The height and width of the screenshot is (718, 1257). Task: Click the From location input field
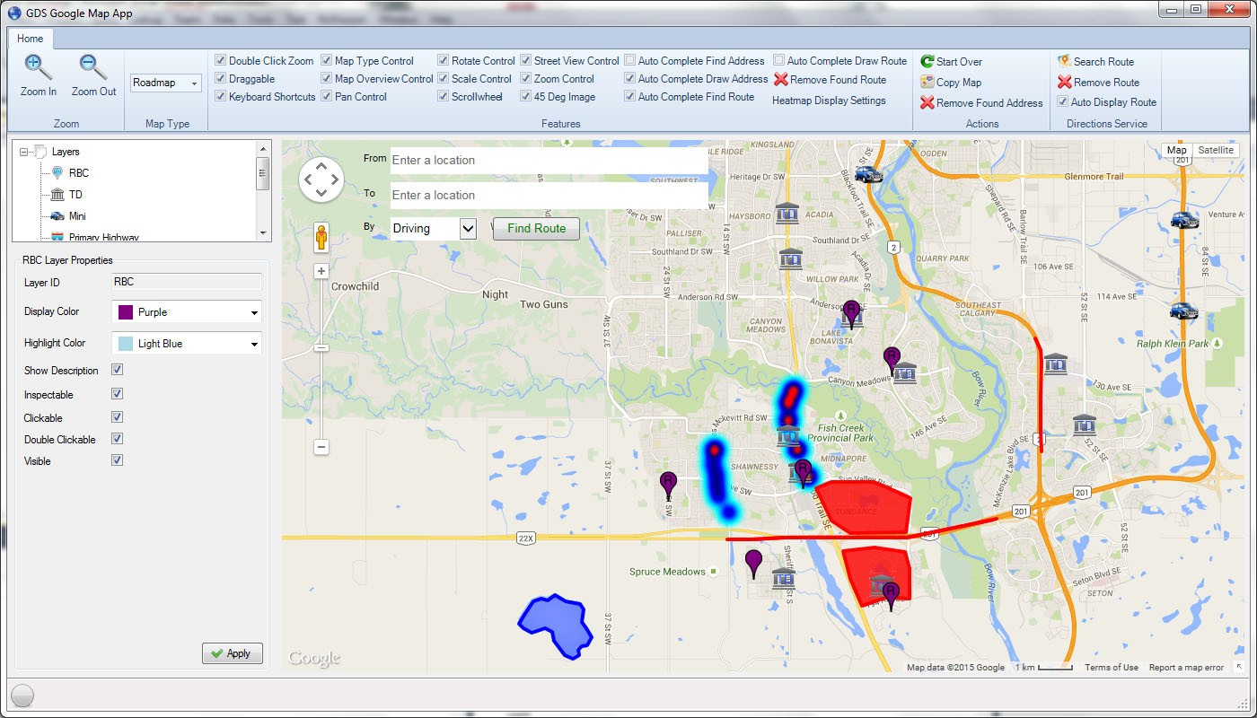[549, 161]
